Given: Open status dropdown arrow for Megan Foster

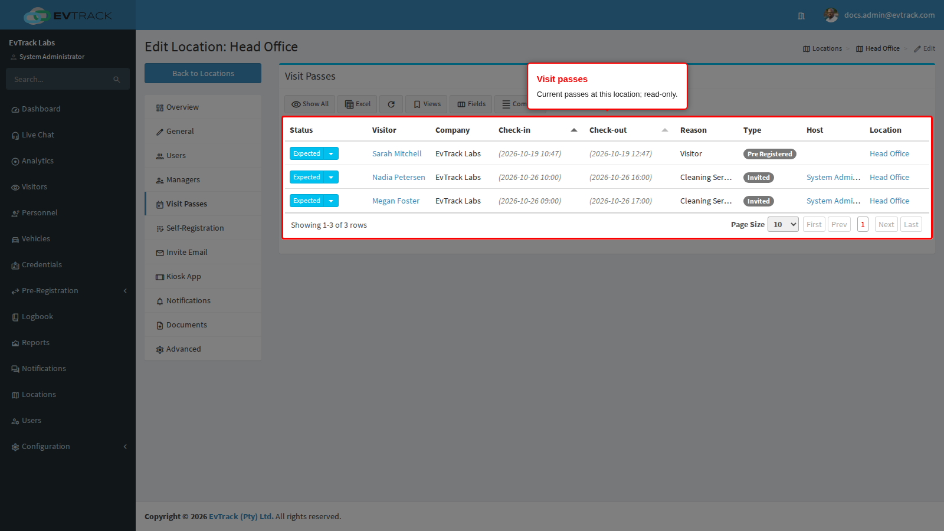Looking at the screenshot, I should coord(331,201).
